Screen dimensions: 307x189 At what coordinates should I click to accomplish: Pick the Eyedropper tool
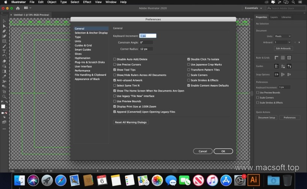tap(4, 76)
